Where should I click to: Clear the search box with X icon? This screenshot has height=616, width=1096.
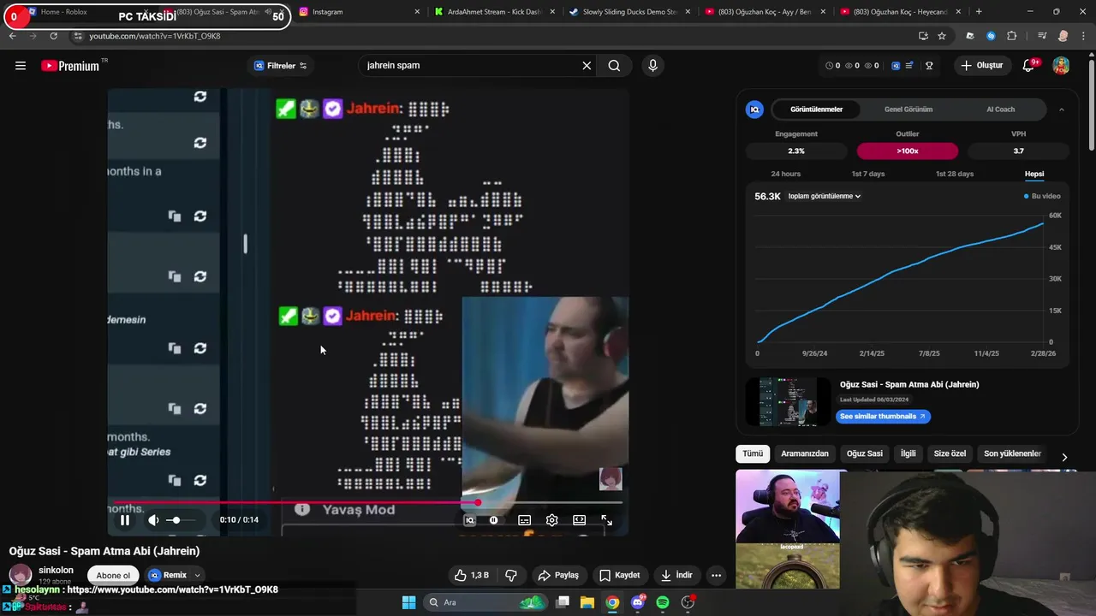click(587, 66)
